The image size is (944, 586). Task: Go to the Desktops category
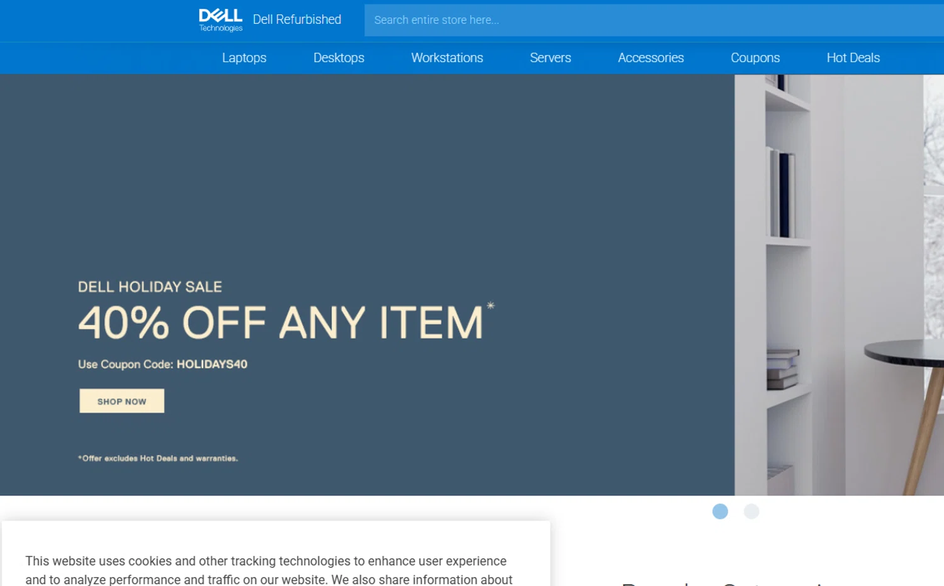click(339, 58)
